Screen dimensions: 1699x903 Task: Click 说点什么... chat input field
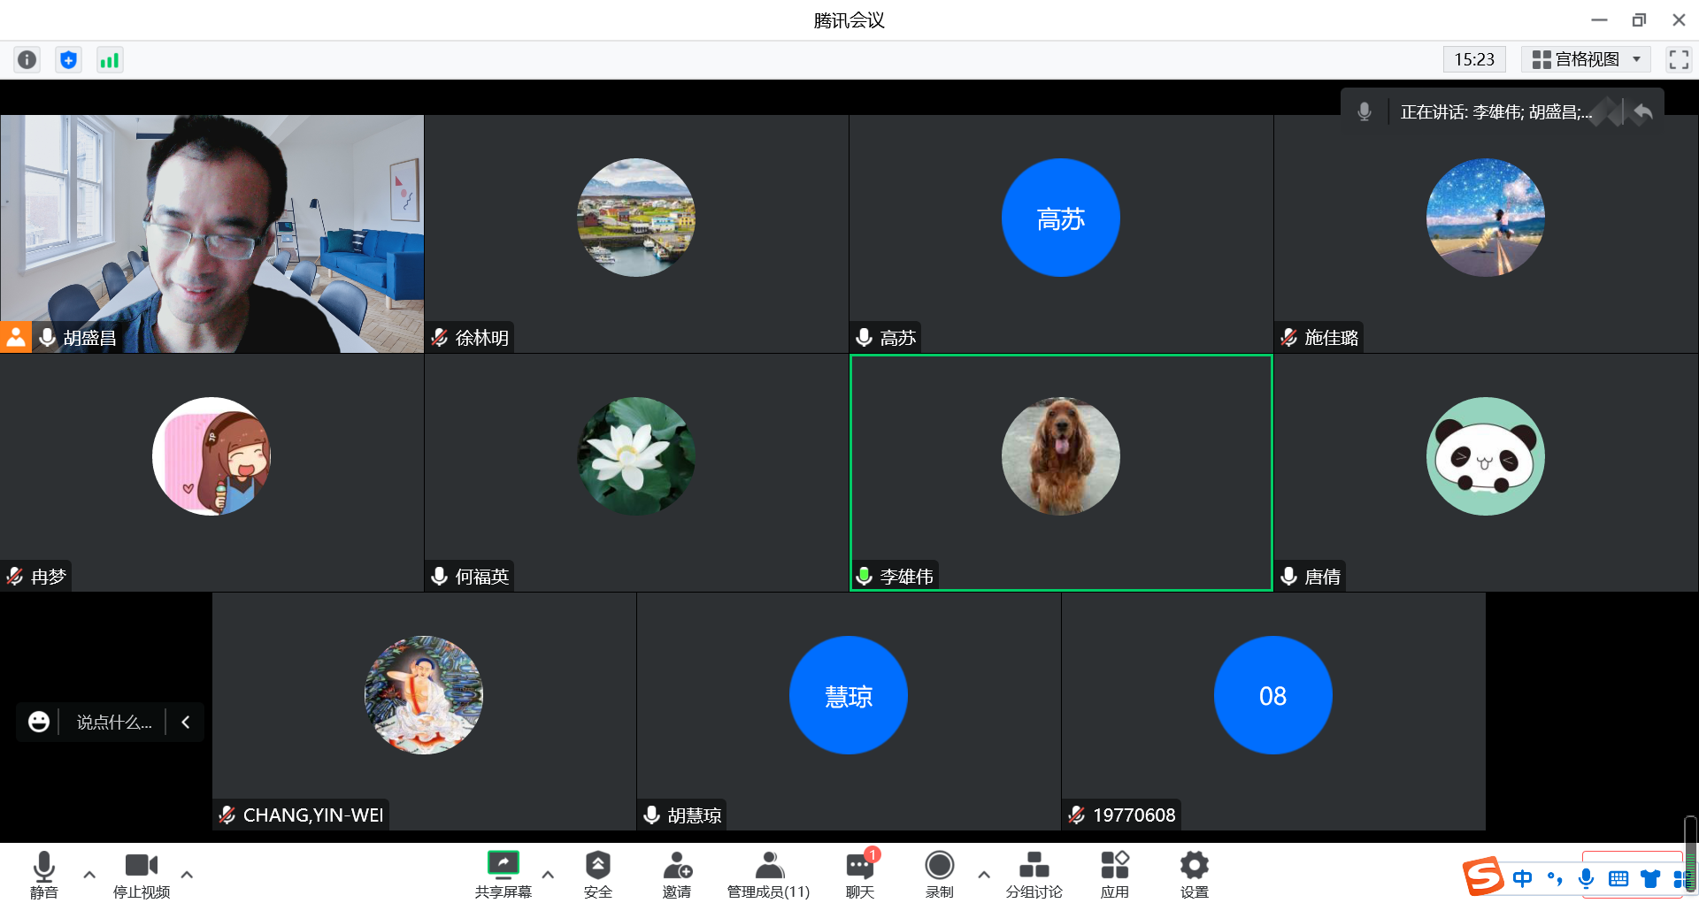click(x=114, y=722)
